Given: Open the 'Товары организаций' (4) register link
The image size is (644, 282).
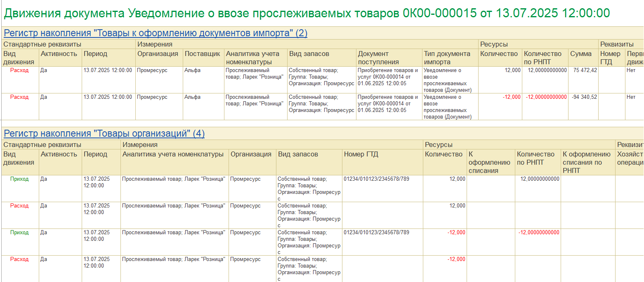Looking at the screenshot, I should [104, 134].
